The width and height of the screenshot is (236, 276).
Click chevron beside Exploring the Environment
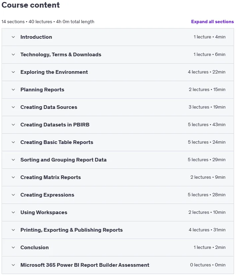pos(13,72)
